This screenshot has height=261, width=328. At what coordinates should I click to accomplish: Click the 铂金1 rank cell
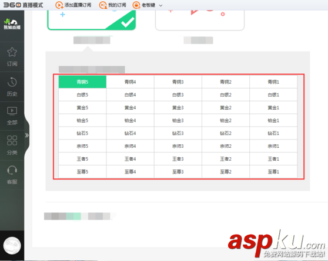[273, 120]
